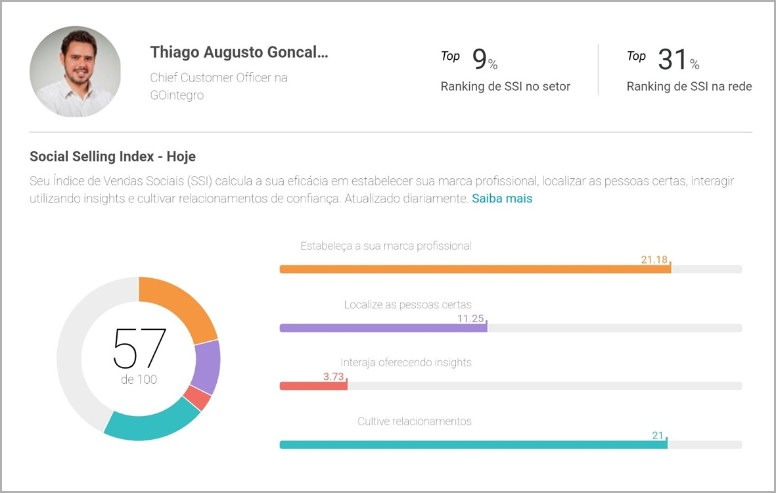Open the Saiba mais link
The image size is (776, 493).
pyautogui.click(x=501, y=198)
